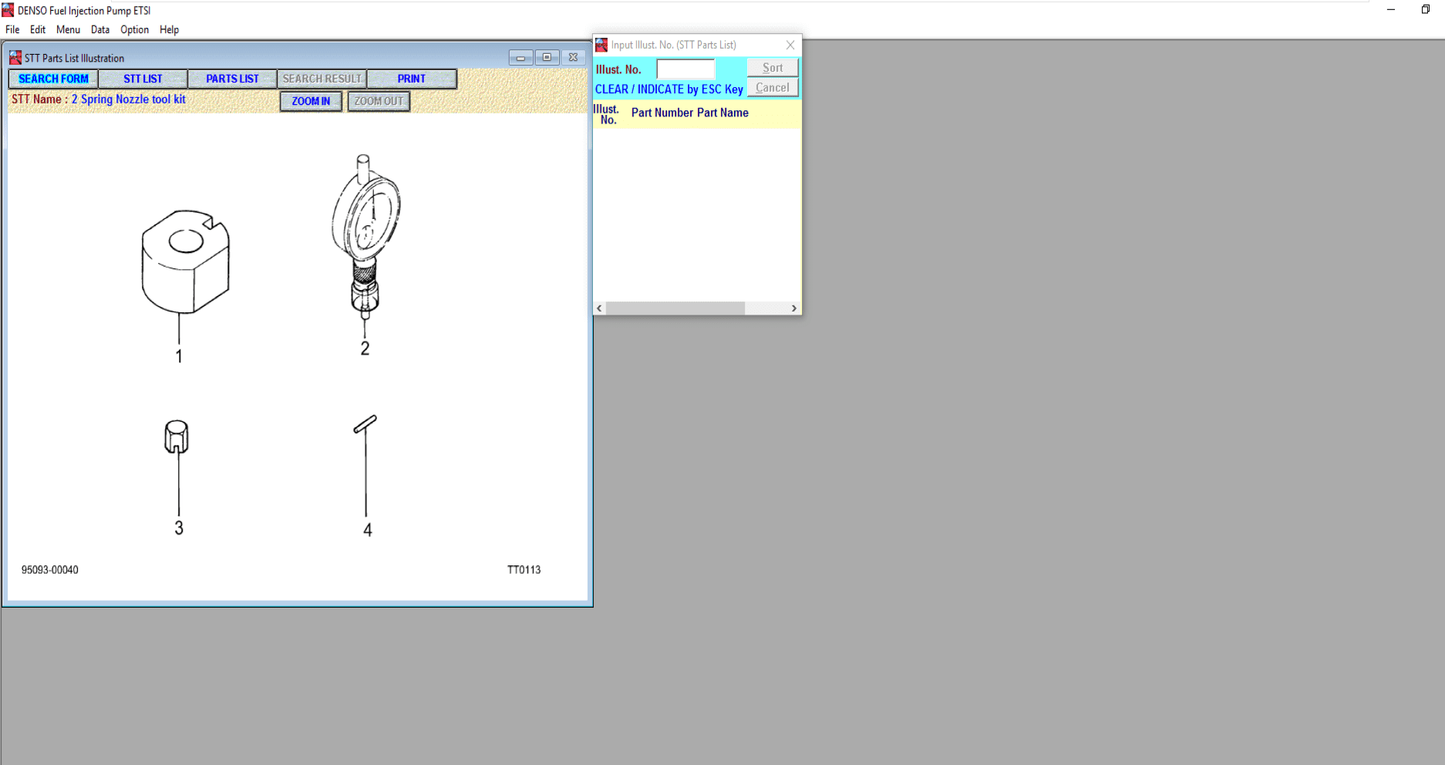Click illustration number label 2
This screenshot has width=1445, height=765.
pyautogui.click(x=365, y=349)
